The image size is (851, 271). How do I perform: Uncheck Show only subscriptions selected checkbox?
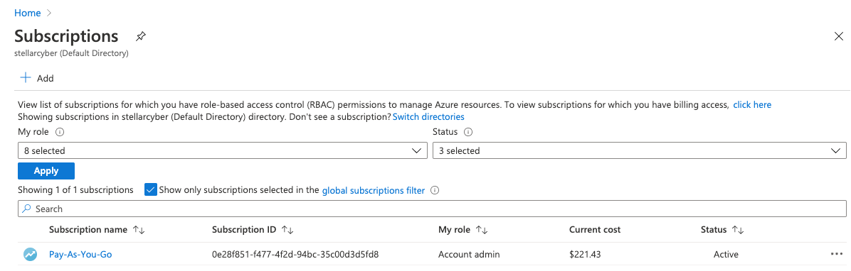151,190
